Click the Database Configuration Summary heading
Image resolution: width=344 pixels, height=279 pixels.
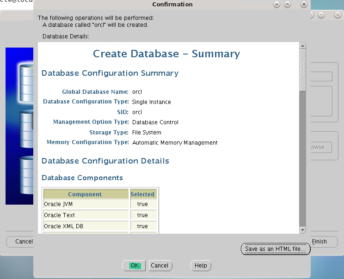(110, 73)
